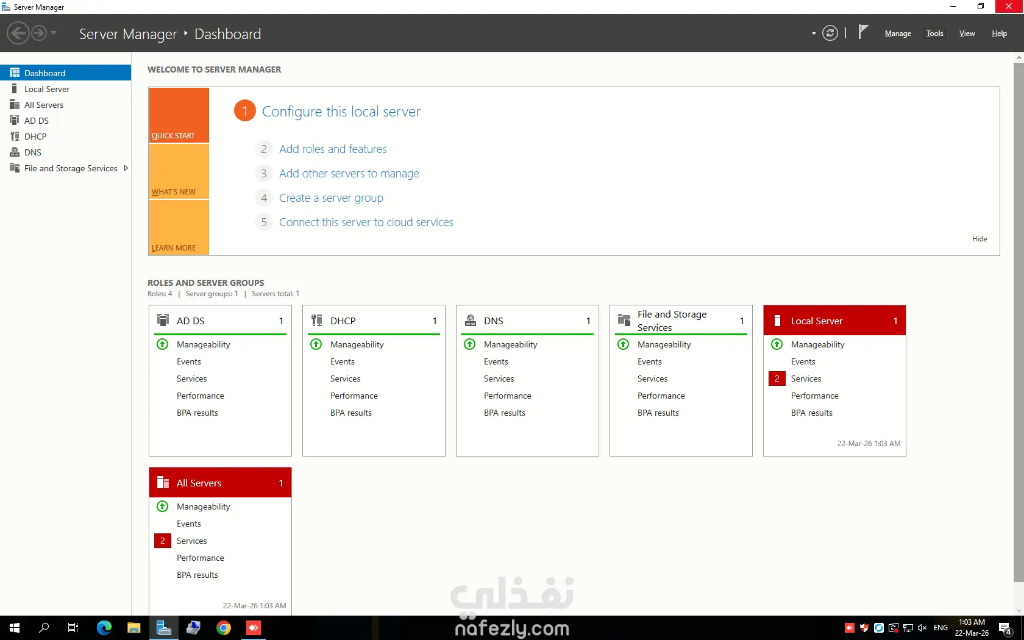Select the LEARN MORE tile
Screen dimensions: 1024x640
pyautogui.click(x=179, y=227)
